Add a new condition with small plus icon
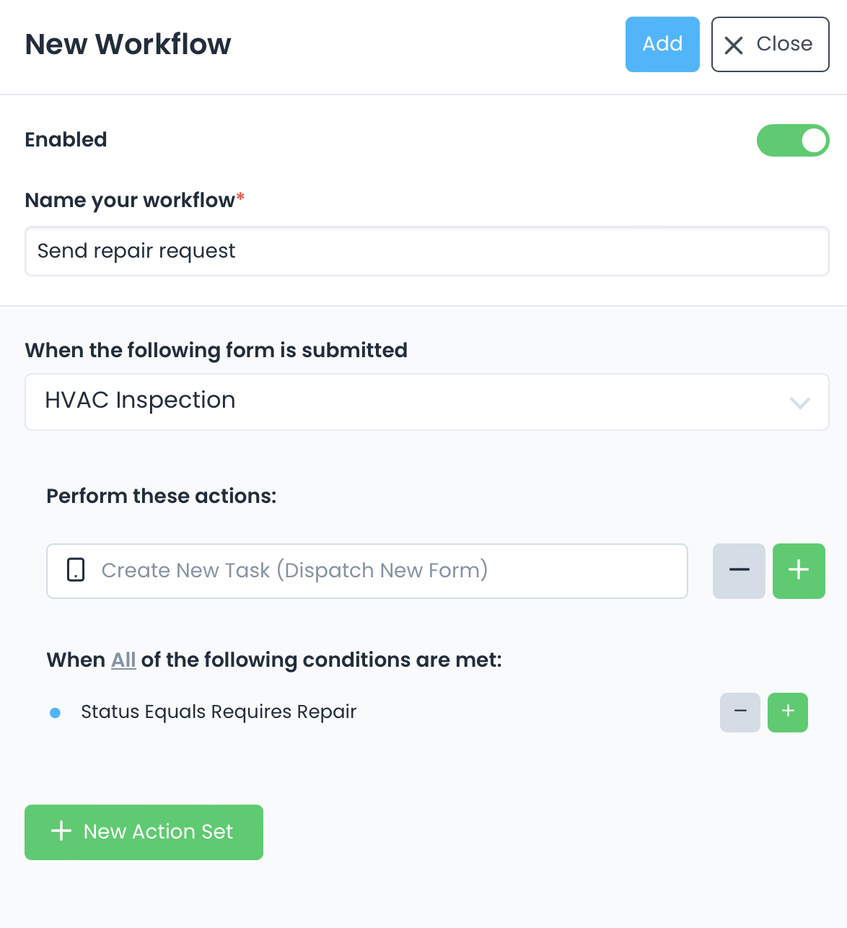Image resolution: width=847 pixels, height=928 pixels. point(788,712)
